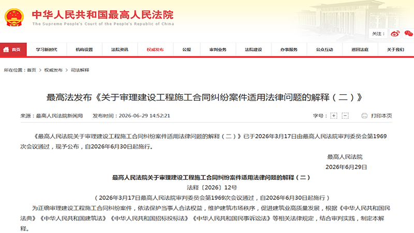Open the 关于我们 menu
Viewport: 414px width, 233px height.
tap(395, 49)
